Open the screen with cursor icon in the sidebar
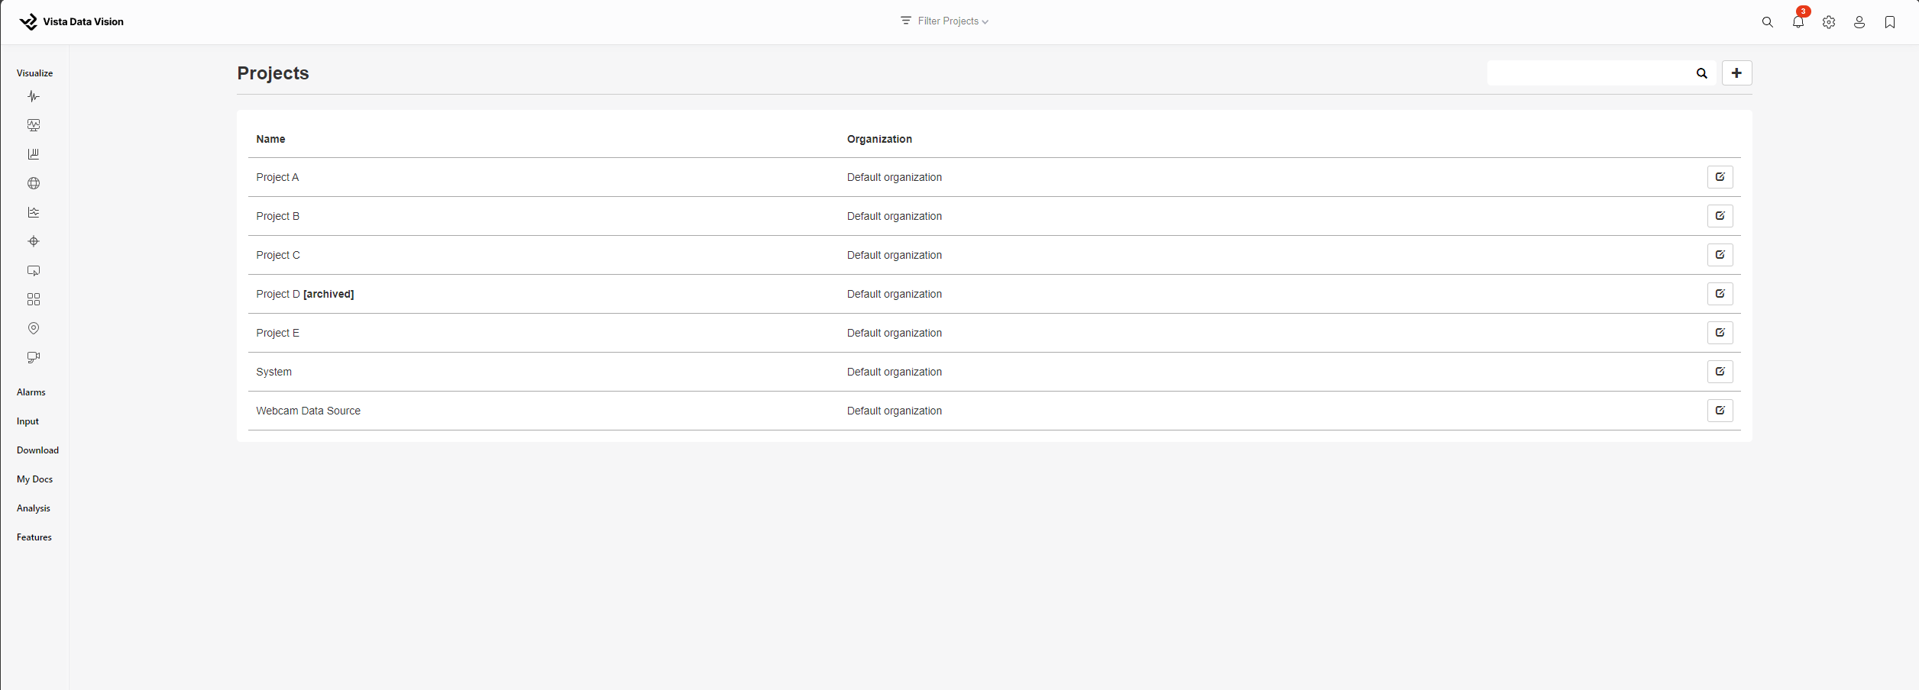This screenshot has width=1919, height=690. pyautogui.click(x=34, y=270)
